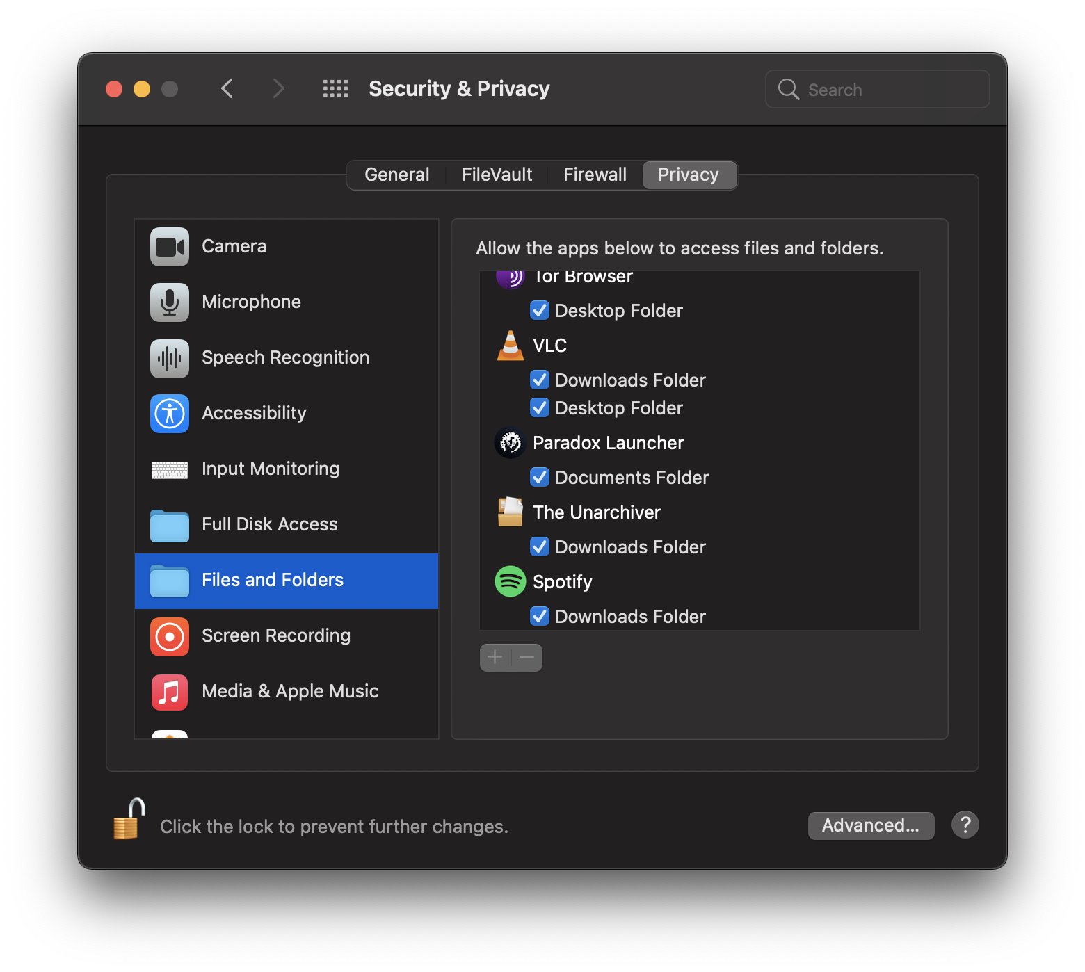Open help with the question mark button
Screen dimensions: 1085x972
(965, 825)
